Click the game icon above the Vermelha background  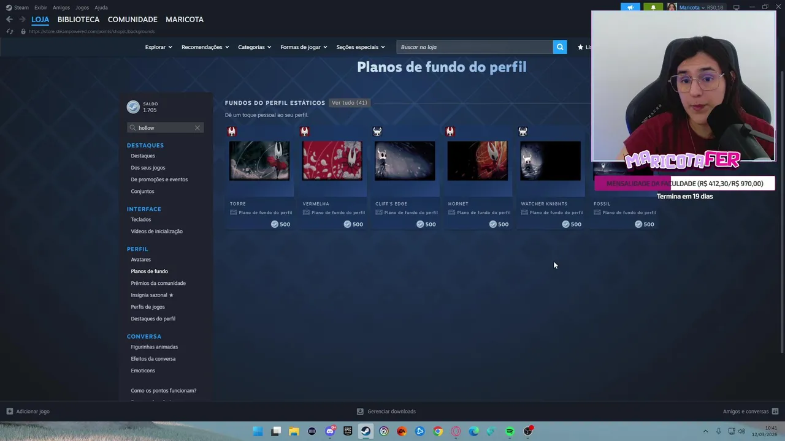pos(305,132)
